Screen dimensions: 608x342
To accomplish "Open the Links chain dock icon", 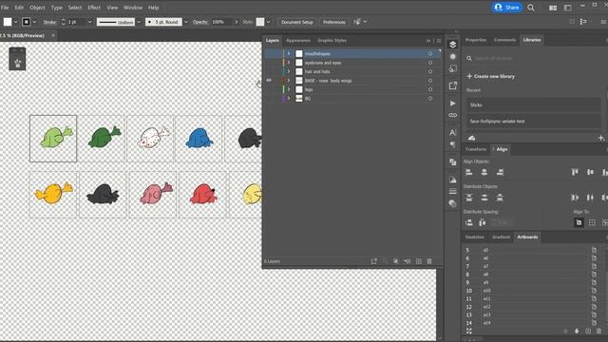I will 452,115.
